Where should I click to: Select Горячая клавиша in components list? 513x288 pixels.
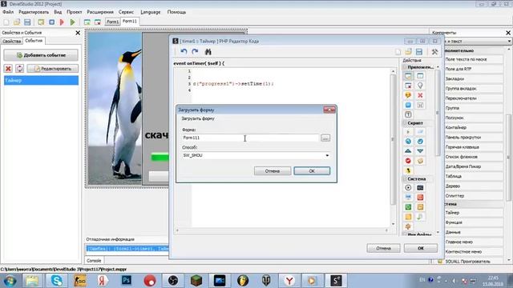(474, 147)
